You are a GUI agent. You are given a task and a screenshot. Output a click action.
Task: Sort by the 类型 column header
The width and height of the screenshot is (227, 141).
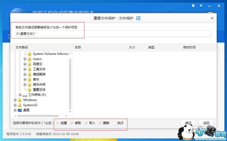coord(151,47)
